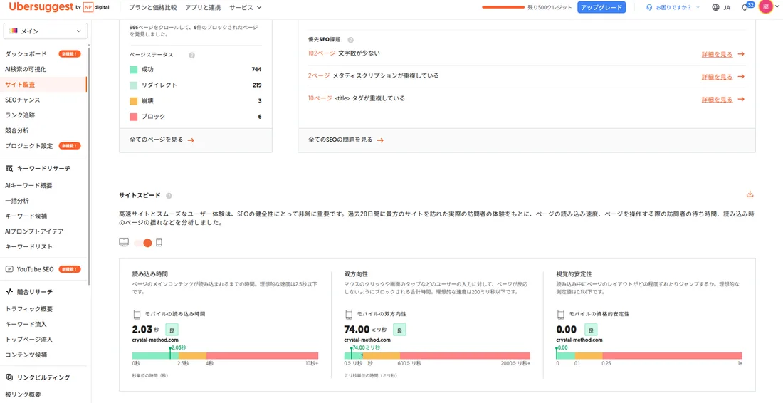Open 一括分析 in the sidebar
This screenshot has width=783, height=403.
17,201
